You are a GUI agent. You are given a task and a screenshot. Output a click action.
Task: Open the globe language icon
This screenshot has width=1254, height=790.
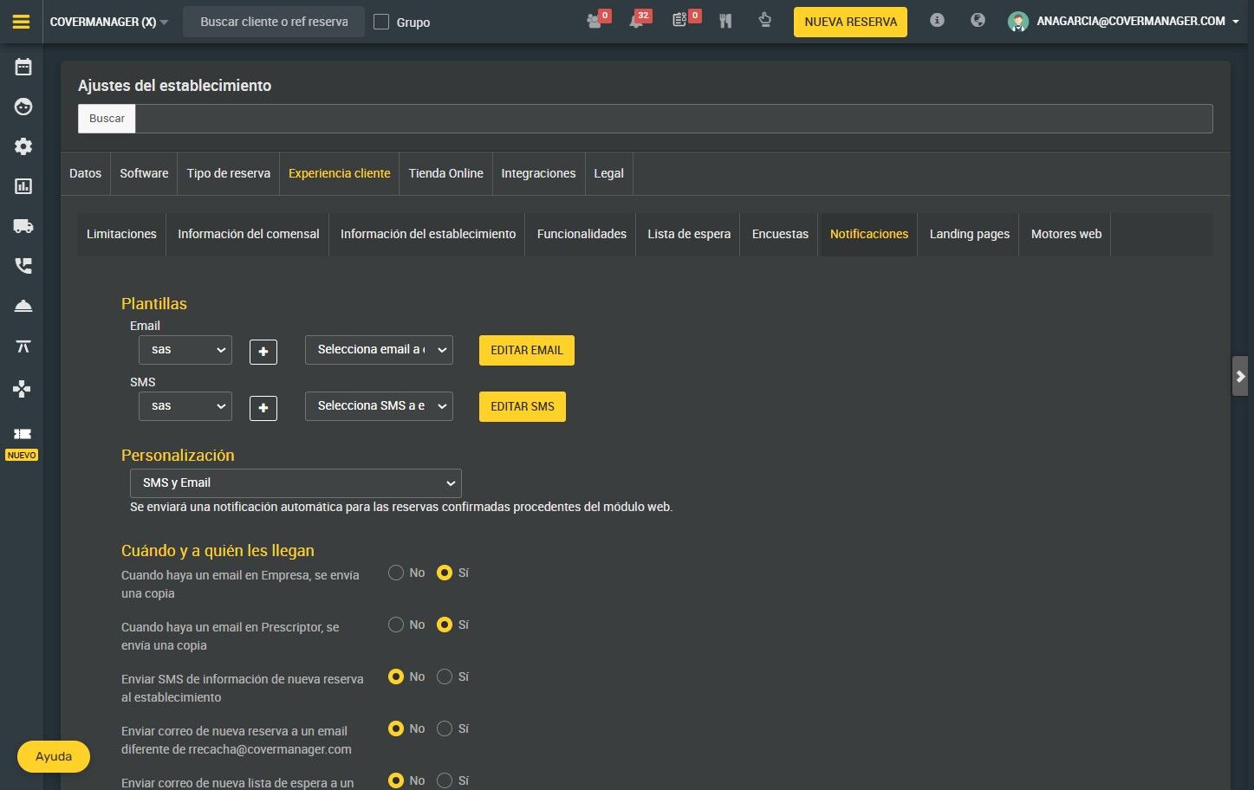(978, 20)
